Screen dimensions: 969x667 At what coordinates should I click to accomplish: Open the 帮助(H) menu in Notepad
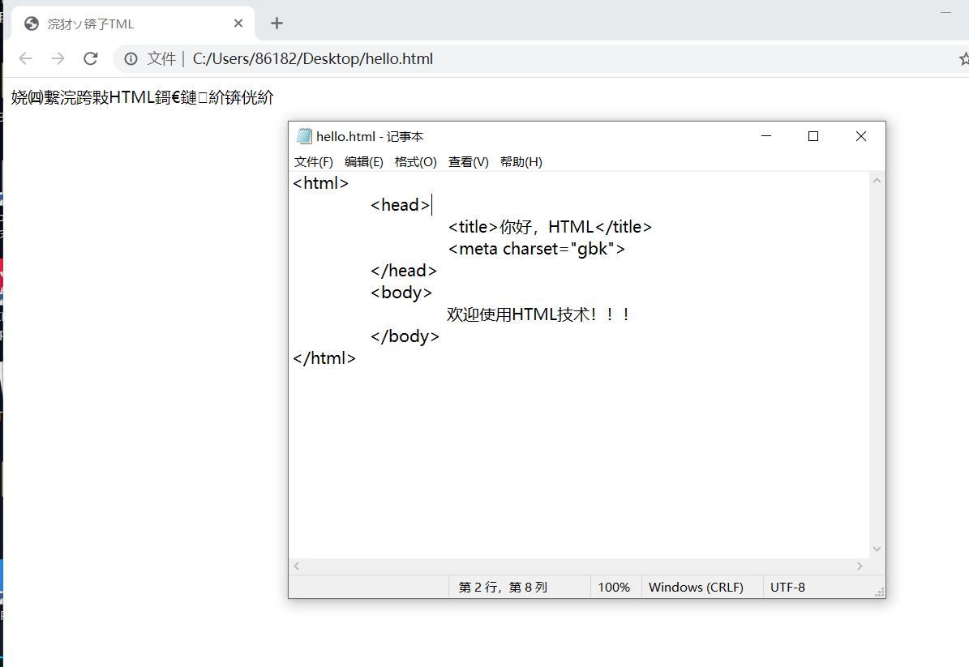tap(521, 162)
